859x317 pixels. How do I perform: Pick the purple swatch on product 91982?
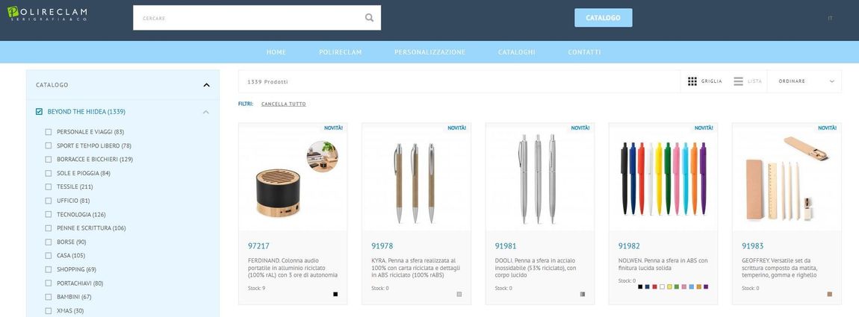pos(706,286)
